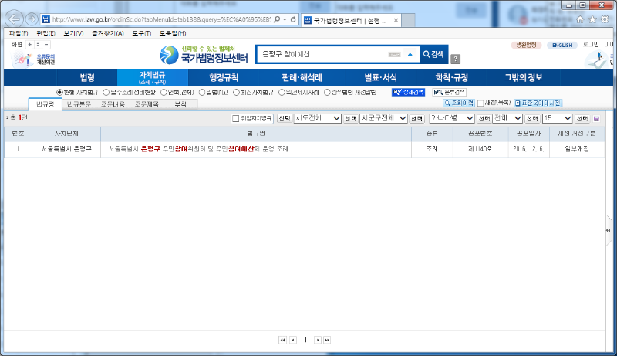
Task: Check the 새창(목록) checkbox
Action: [480, 103]
